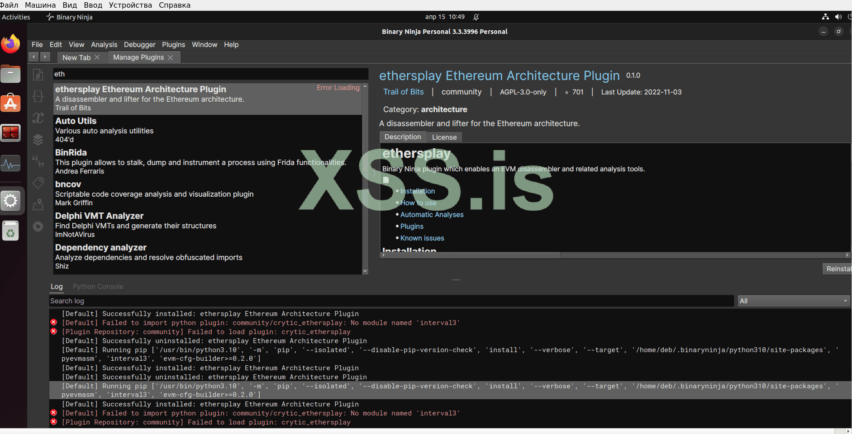Select the Log tab
The image size is (852, 434).
click(57, 287)
